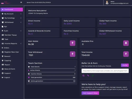132x99 pixels.
Task: Click the company logo in header
Action: (6, 3)
